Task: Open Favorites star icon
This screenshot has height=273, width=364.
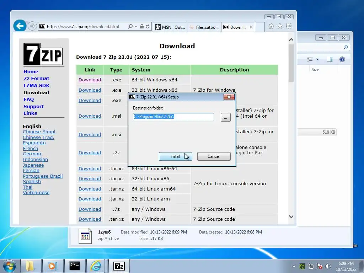Action: tap(280, 26)
